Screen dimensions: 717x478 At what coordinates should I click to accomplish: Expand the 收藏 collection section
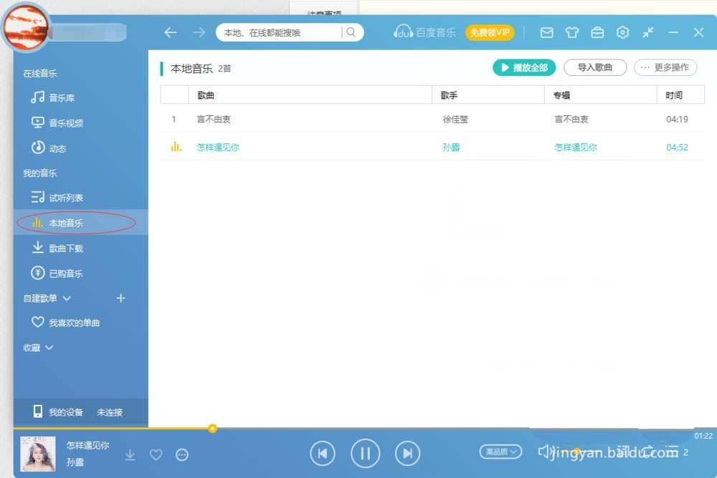36,348
